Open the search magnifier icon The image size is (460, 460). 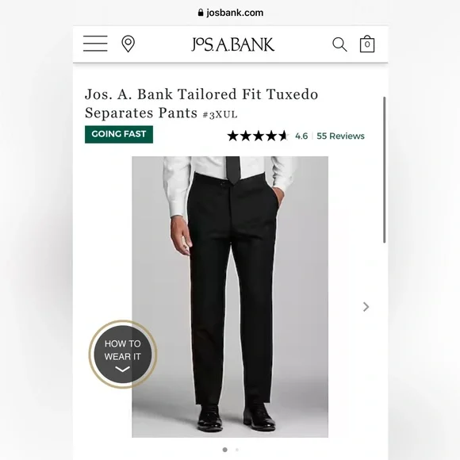339,44
